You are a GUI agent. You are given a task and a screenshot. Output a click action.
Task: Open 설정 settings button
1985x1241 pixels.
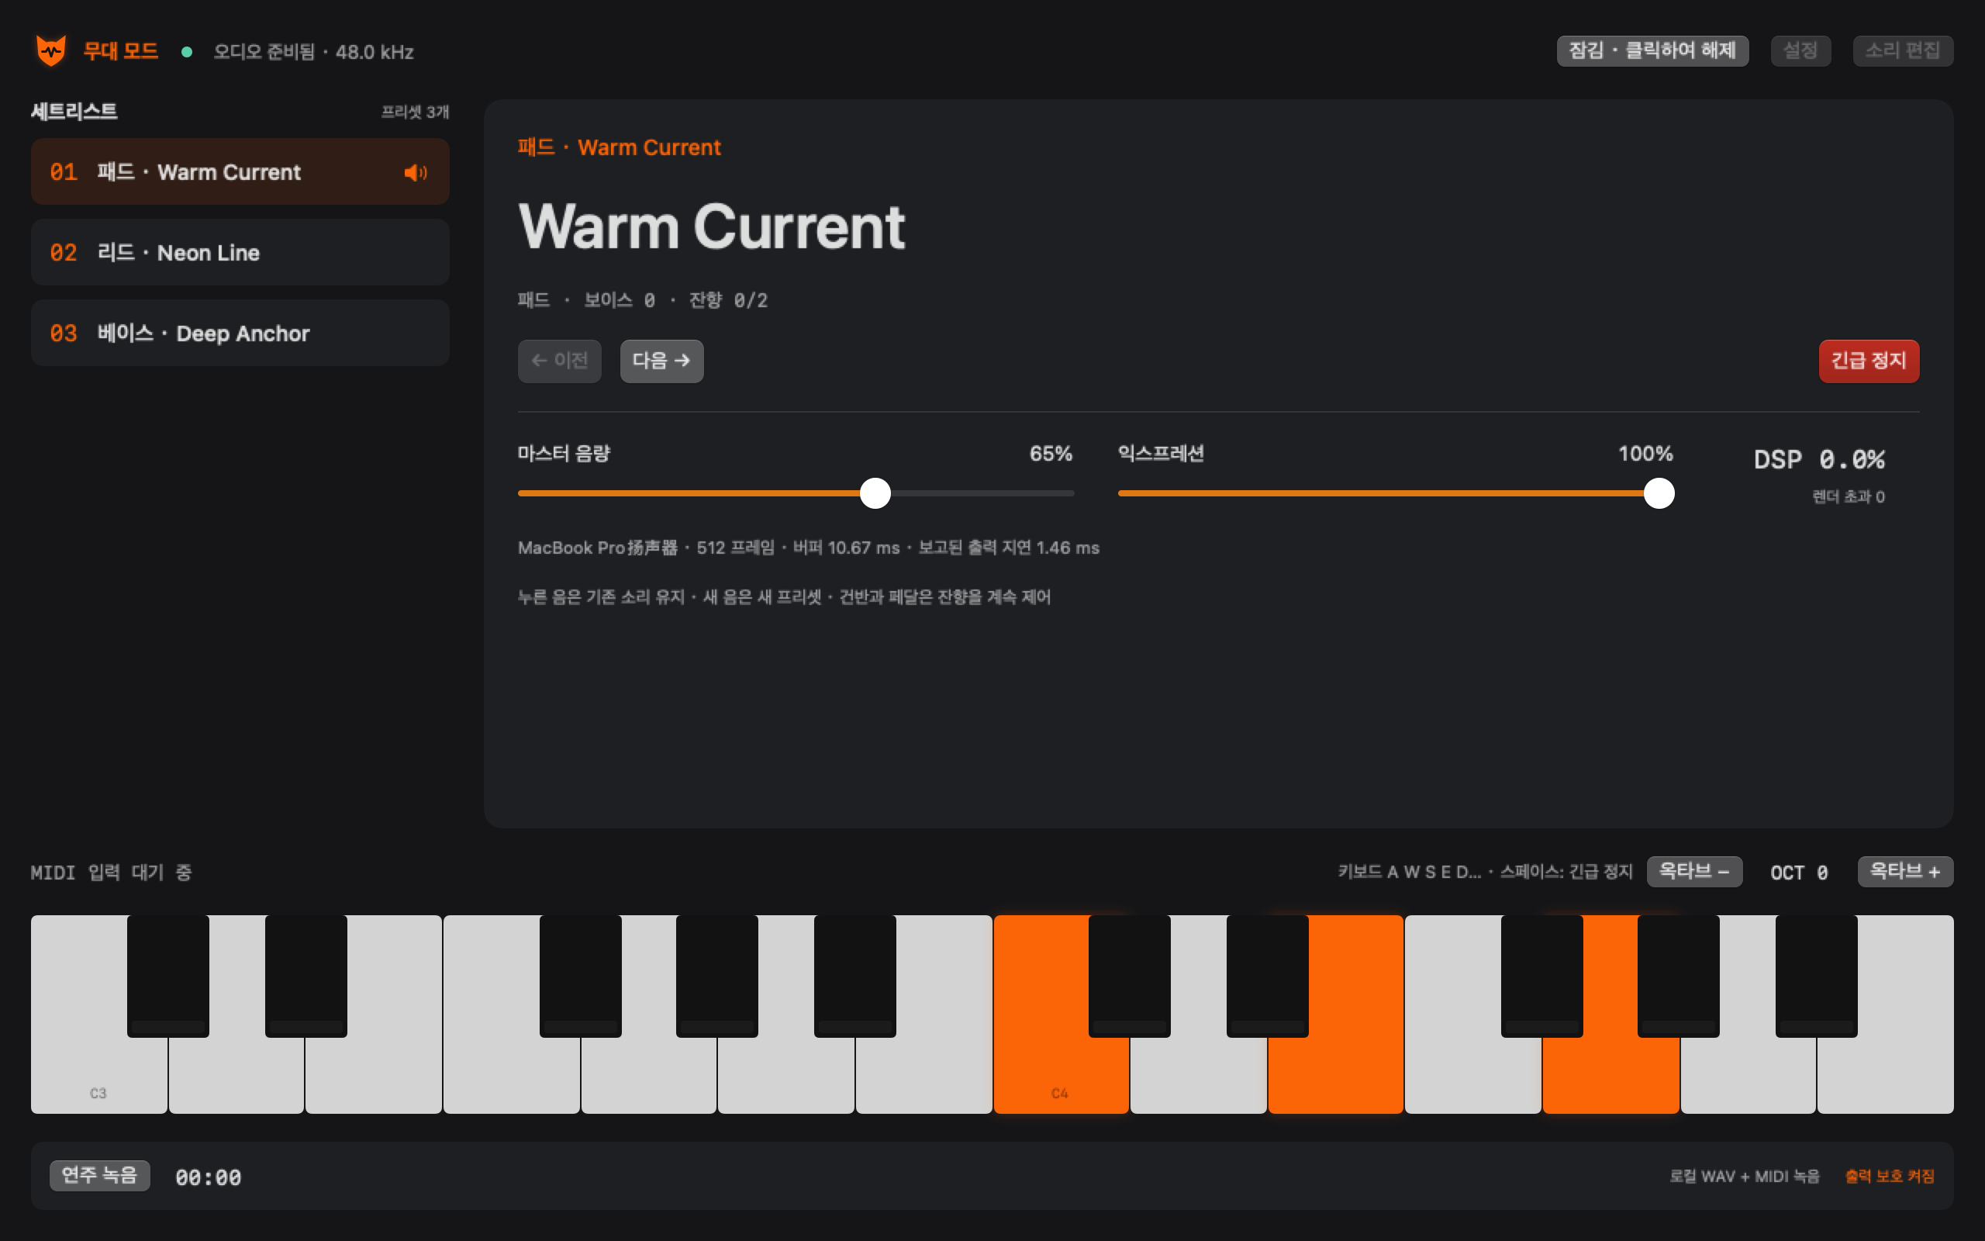[x=1800, y=51]
